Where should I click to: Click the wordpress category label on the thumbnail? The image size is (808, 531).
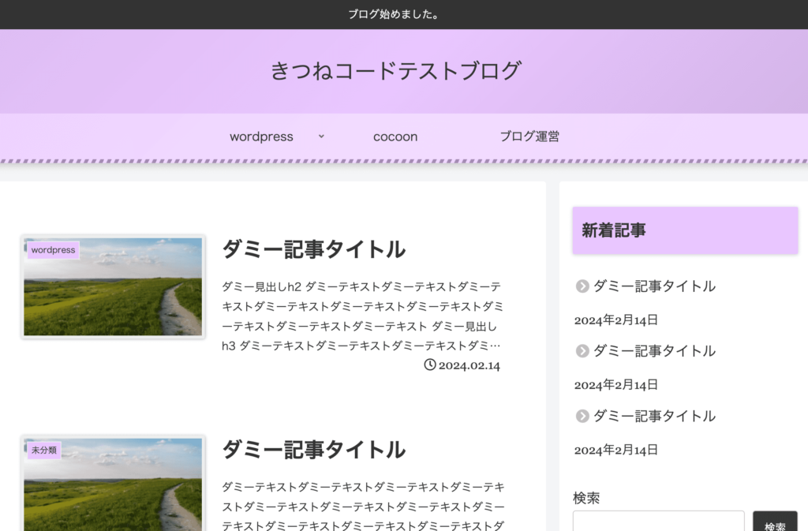[x=53, y=250]
